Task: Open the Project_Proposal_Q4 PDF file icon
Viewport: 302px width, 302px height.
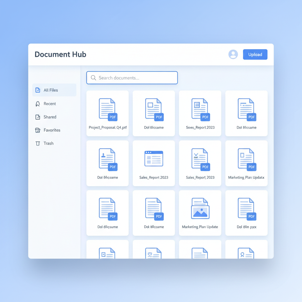Action: [107, 109]
